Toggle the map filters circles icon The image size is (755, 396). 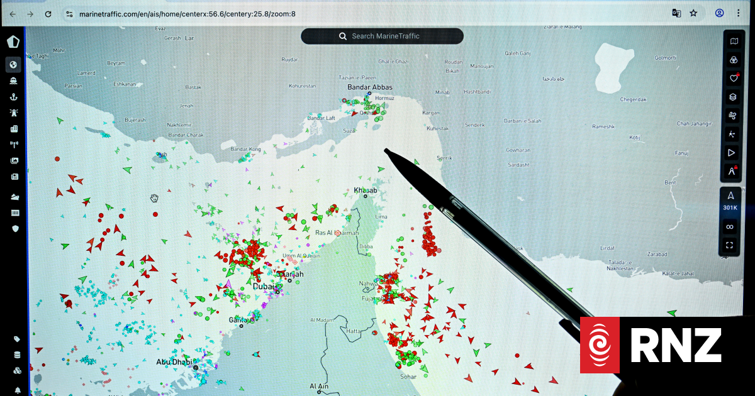click(x=733, y=60)
